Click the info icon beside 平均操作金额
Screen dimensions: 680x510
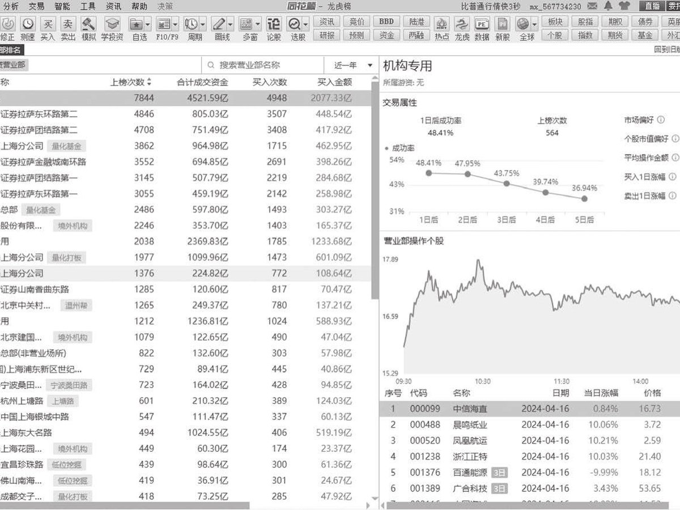click(x=675, y=158)
